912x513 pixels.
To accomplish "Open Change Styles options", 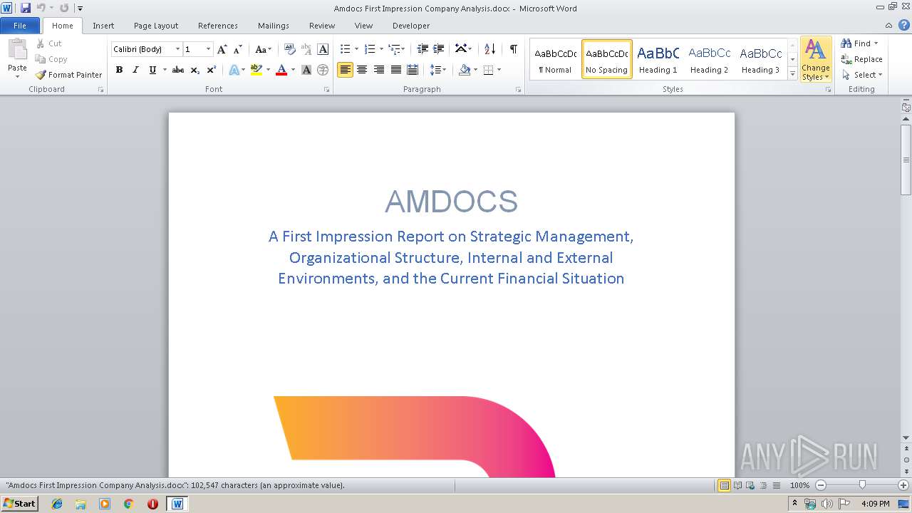I will 816,60.
